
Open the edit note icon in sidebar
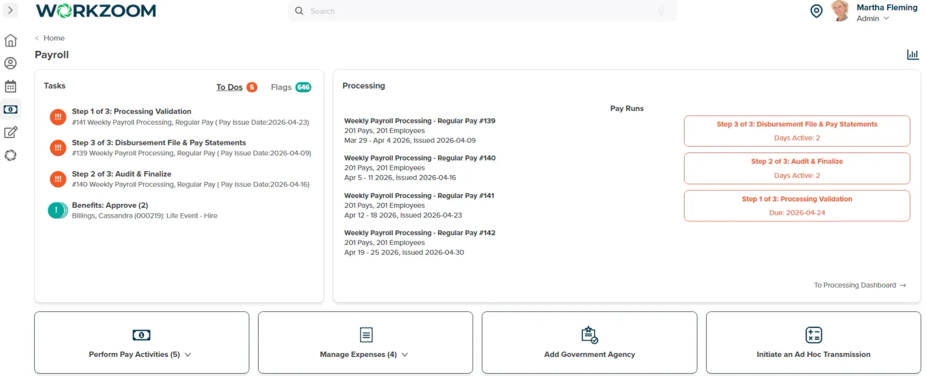click(10, 132)
